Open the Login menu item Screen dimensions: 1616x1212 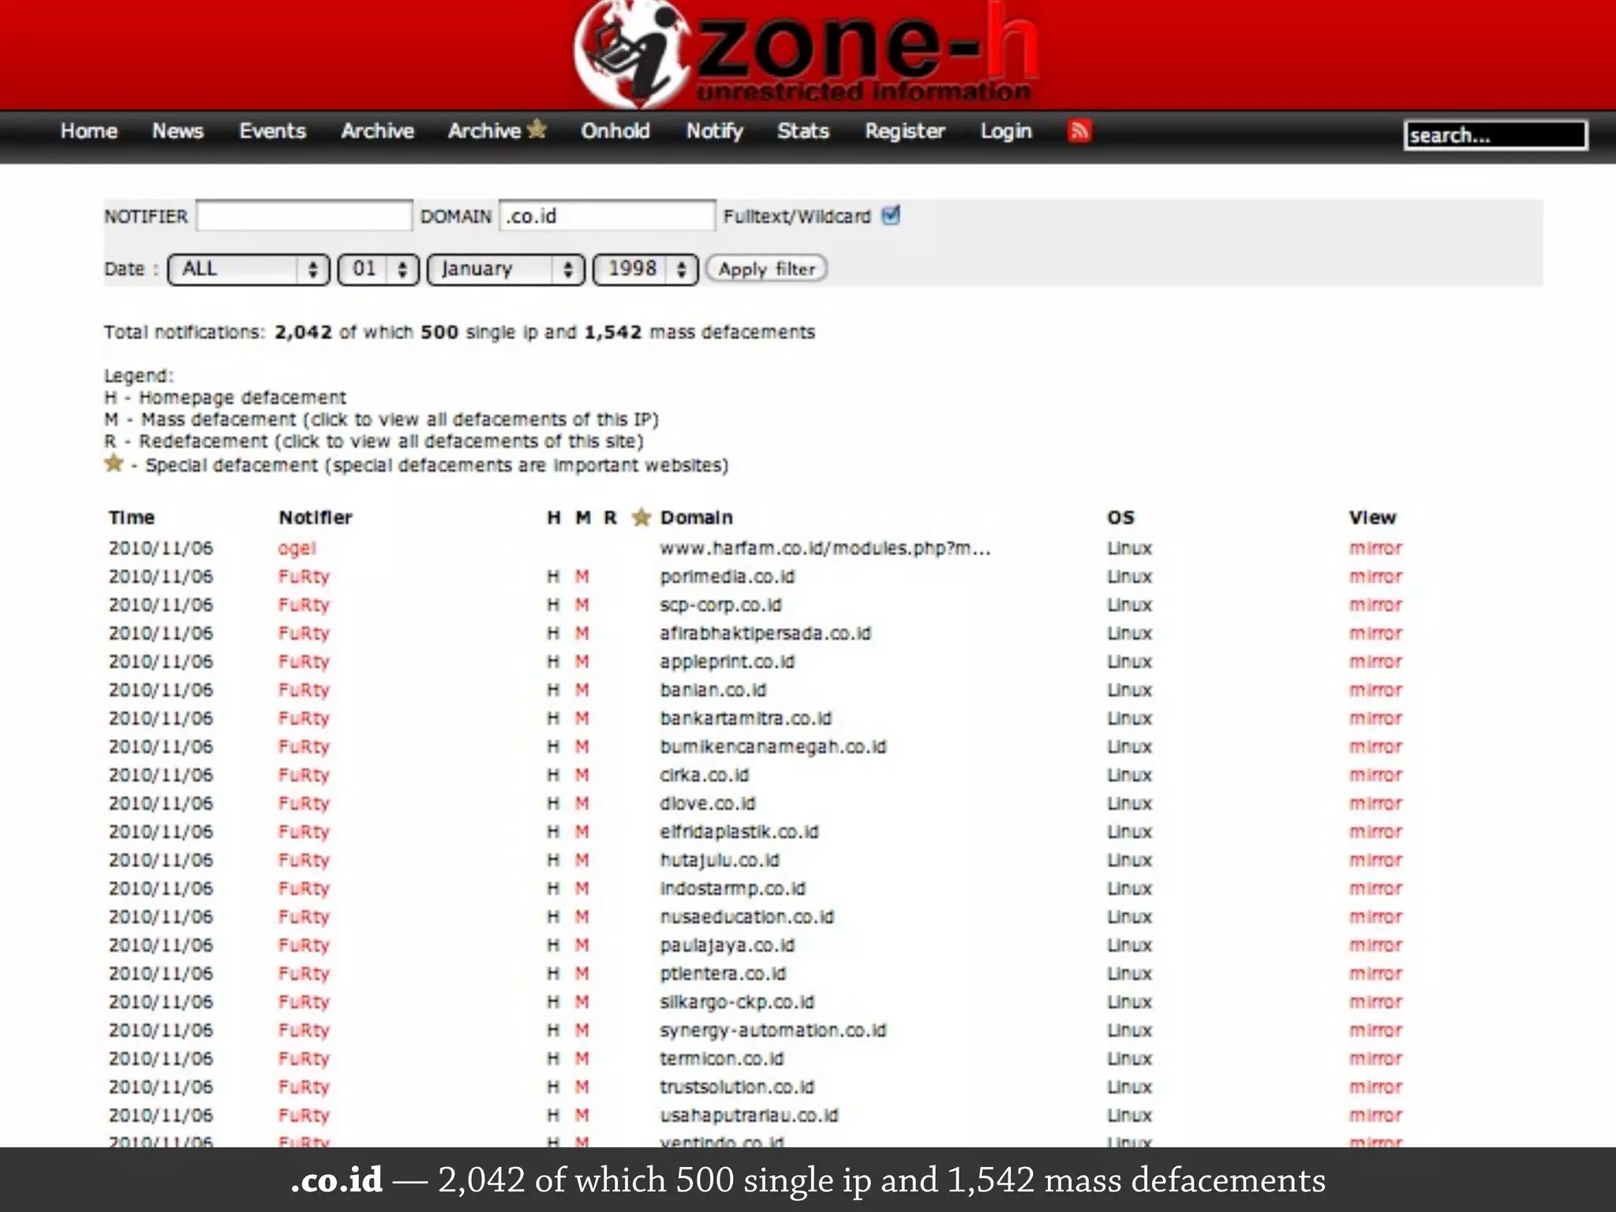[1006, 131]
